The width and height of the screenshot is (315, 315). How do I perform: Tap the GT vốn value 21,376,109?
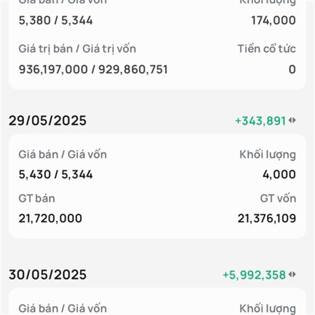267,218
